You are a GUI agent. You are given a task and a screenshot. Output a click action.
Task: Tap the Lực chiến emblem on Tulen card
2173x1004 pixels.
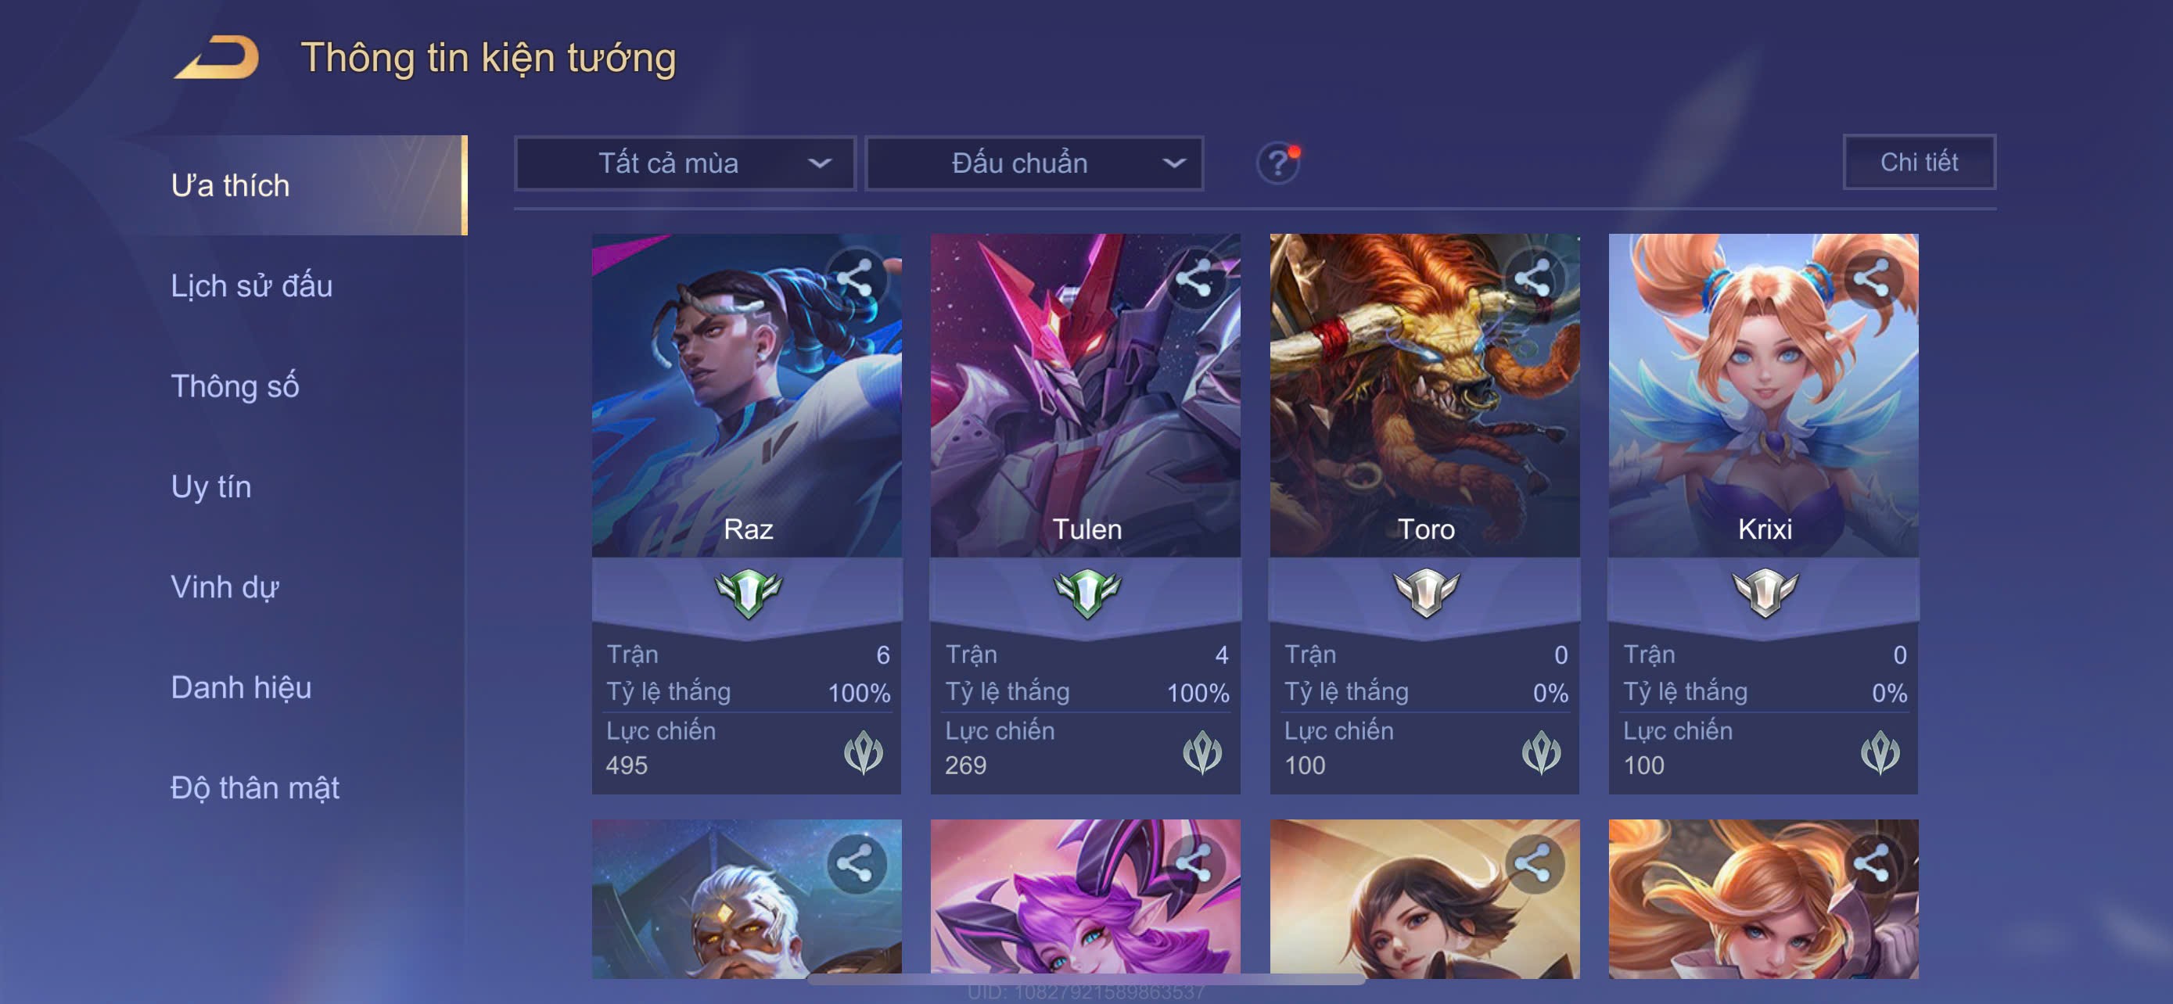[1202, 752]
